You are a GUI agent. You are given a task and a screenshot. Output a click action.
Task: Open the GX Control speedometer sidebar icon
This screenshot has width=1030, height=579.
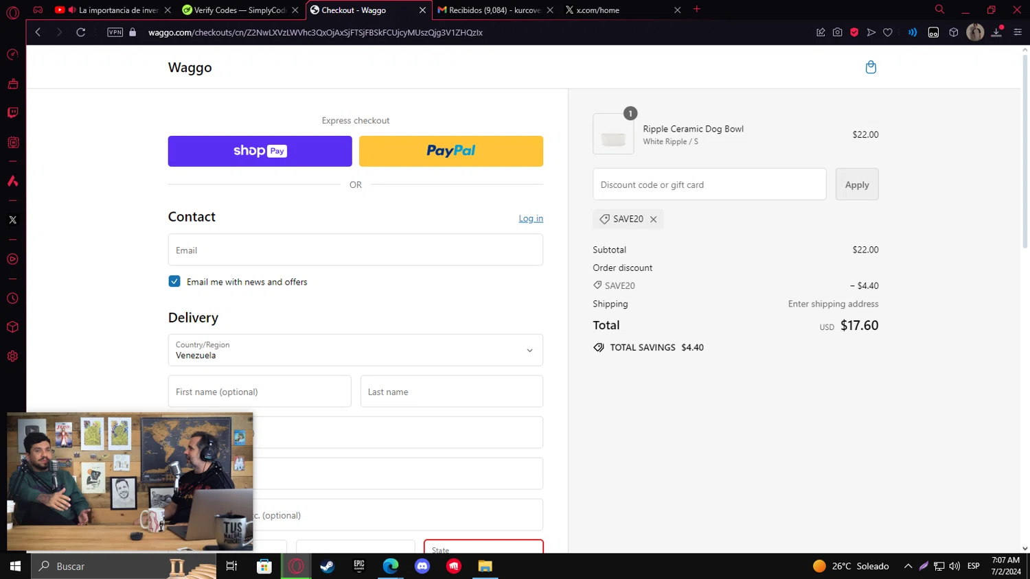[12, 55]
